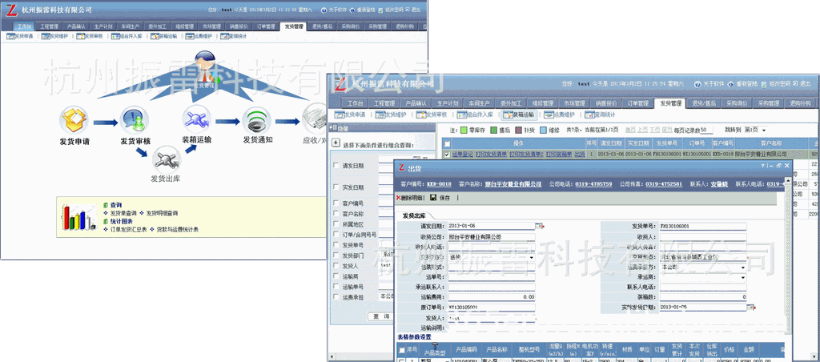The width and height of the screenshot is (820, 362).
Task: Switch to 市场管理 tab in the front window
Action: coord(573,103)
